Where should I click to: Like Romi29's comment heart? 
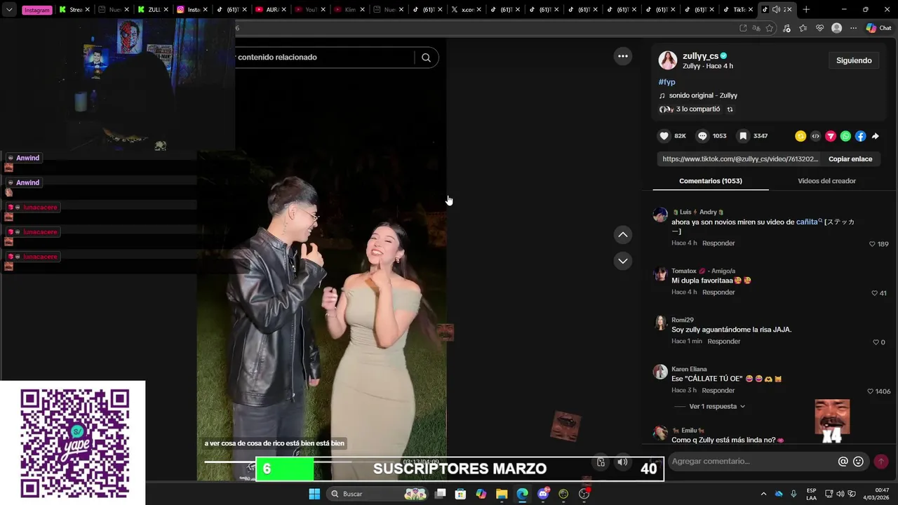point(875,342)
